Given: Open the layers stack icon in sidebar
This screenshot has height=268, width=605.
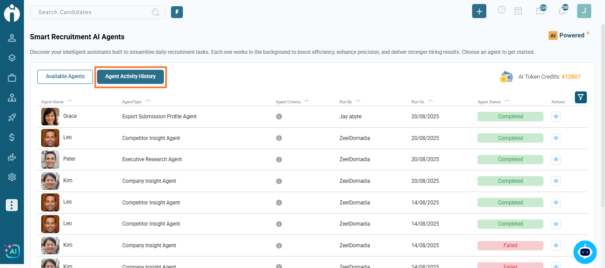Looking at the screenshot, I should pyautogui.click(x=12, y=58).
